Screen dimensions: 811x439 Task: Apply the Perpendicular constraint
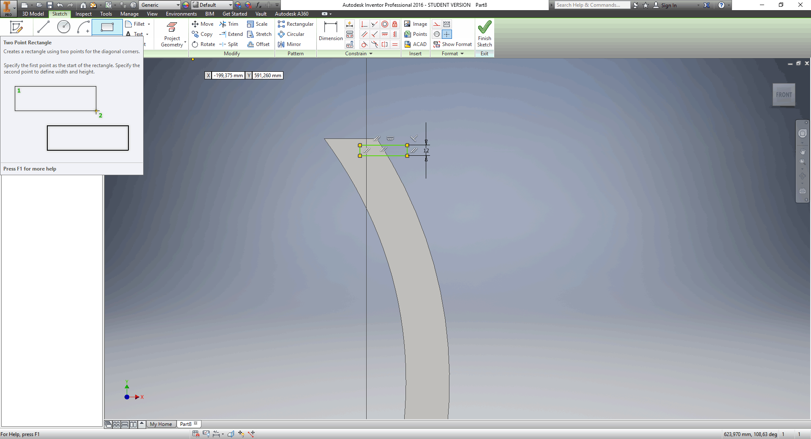(375, 34)
